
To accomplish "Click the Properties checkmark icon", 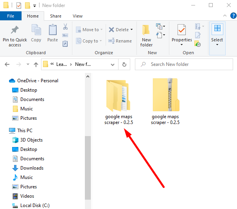I will point(181,30).
